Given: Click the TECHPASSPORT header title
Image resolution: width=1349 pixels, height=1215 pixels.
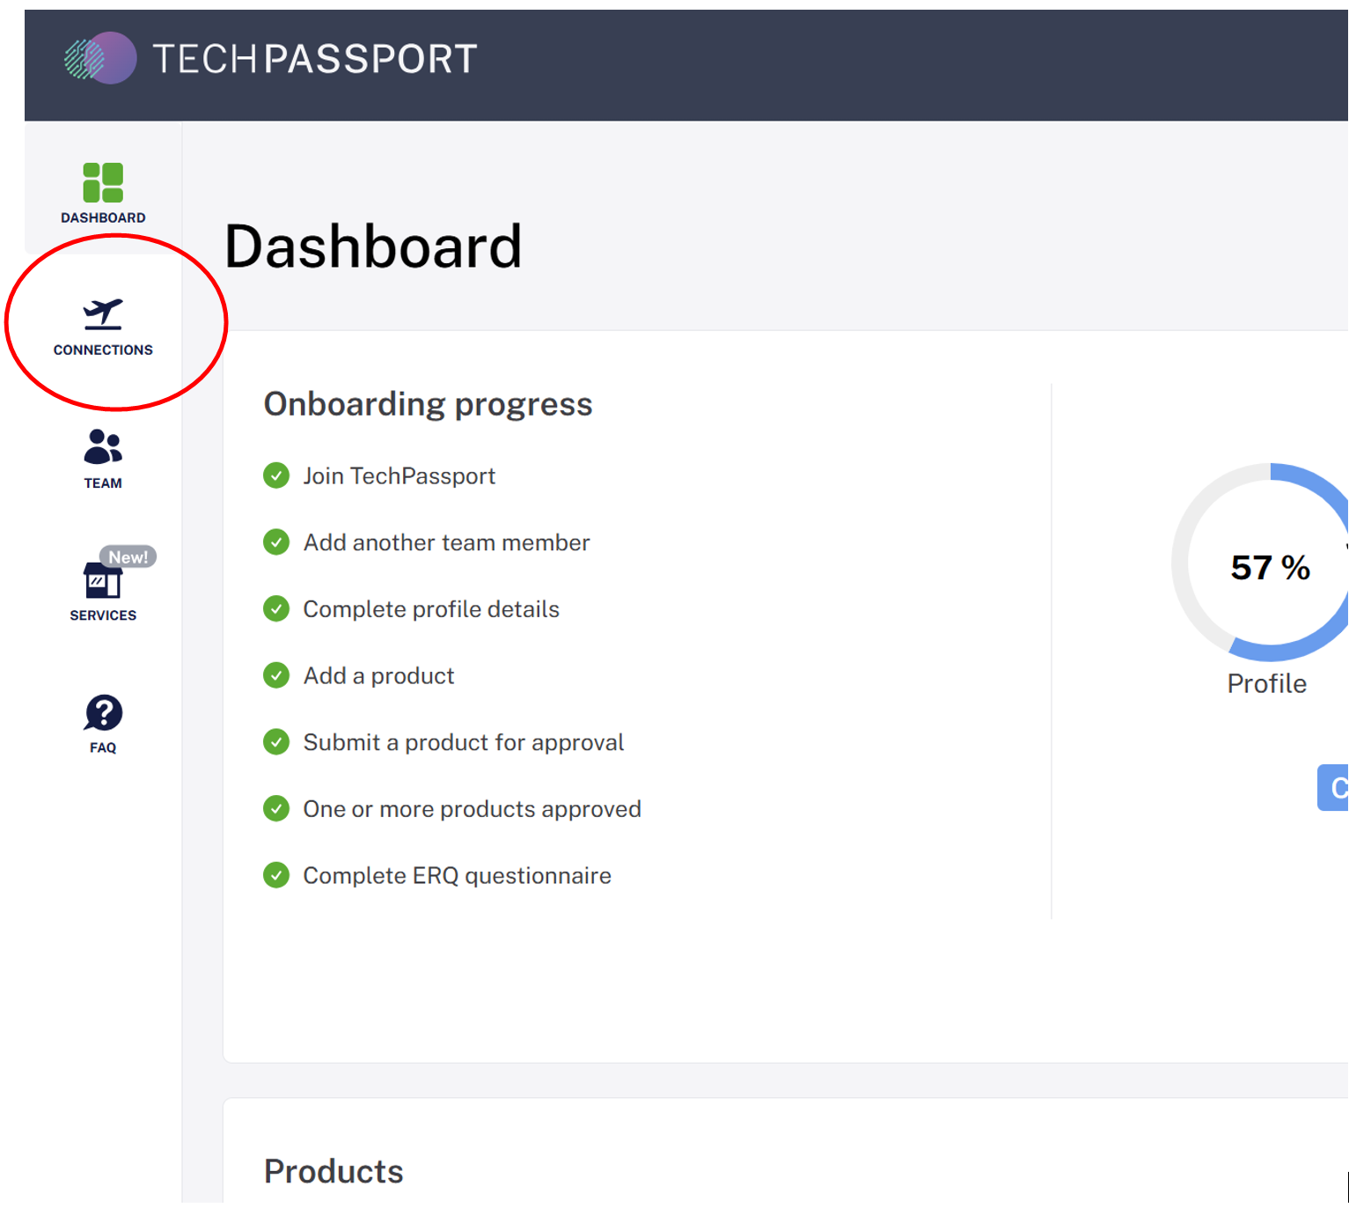Looking at the screenshot, I should pyautogui.click(x=315, y=59).
